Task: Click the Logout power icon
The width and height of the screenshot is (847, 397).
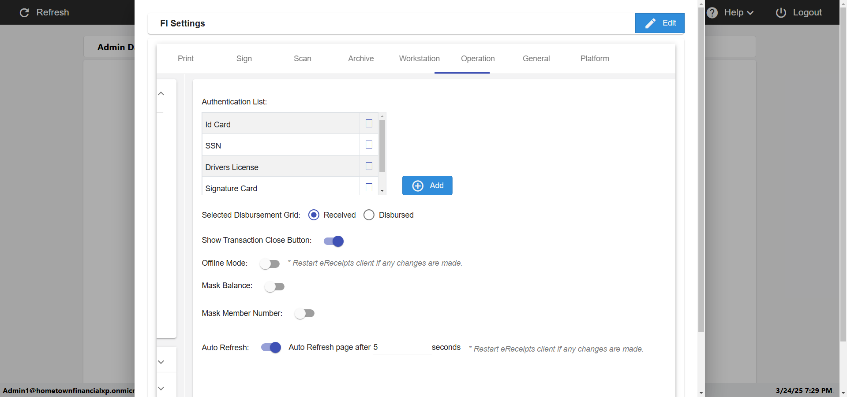Action: (x=781, y=13)
